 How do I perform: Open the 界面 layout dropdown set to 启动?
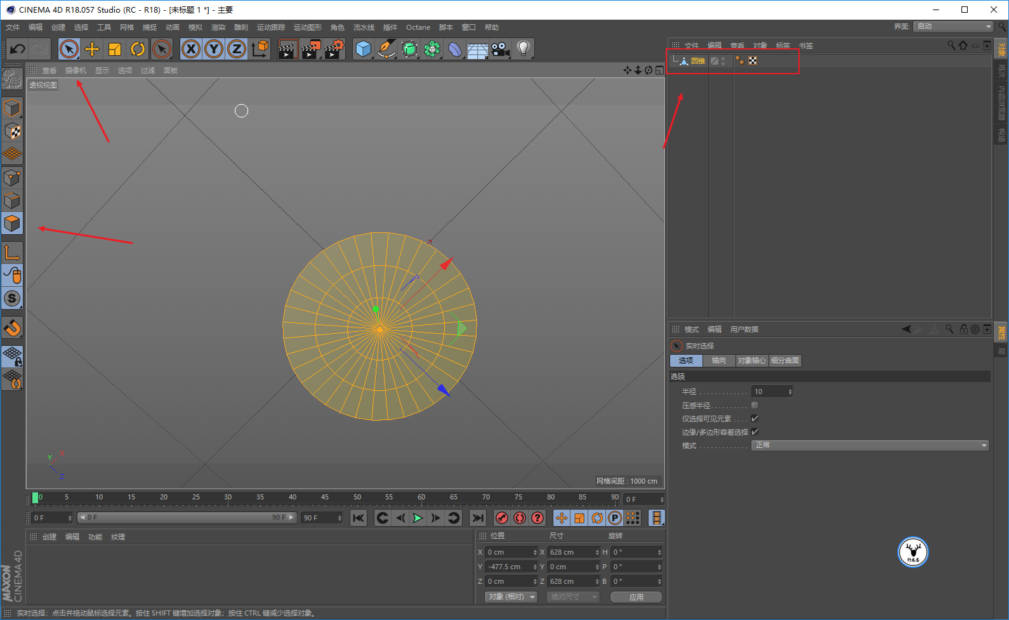954,26
